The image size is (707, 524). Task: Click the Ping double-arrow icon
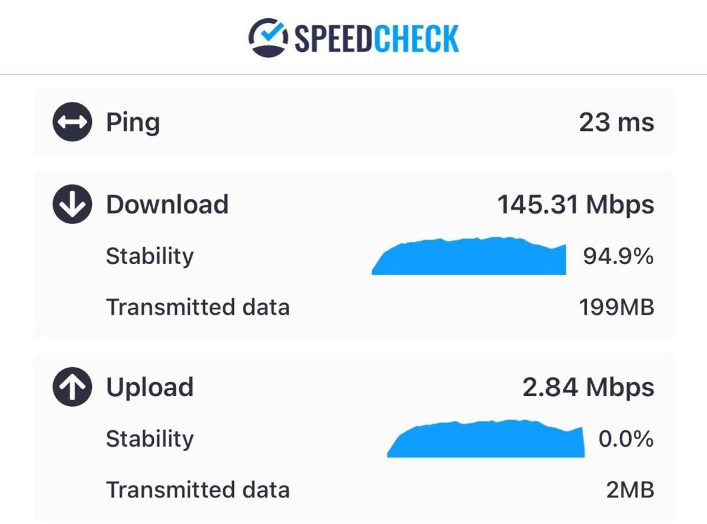(72, 123)
